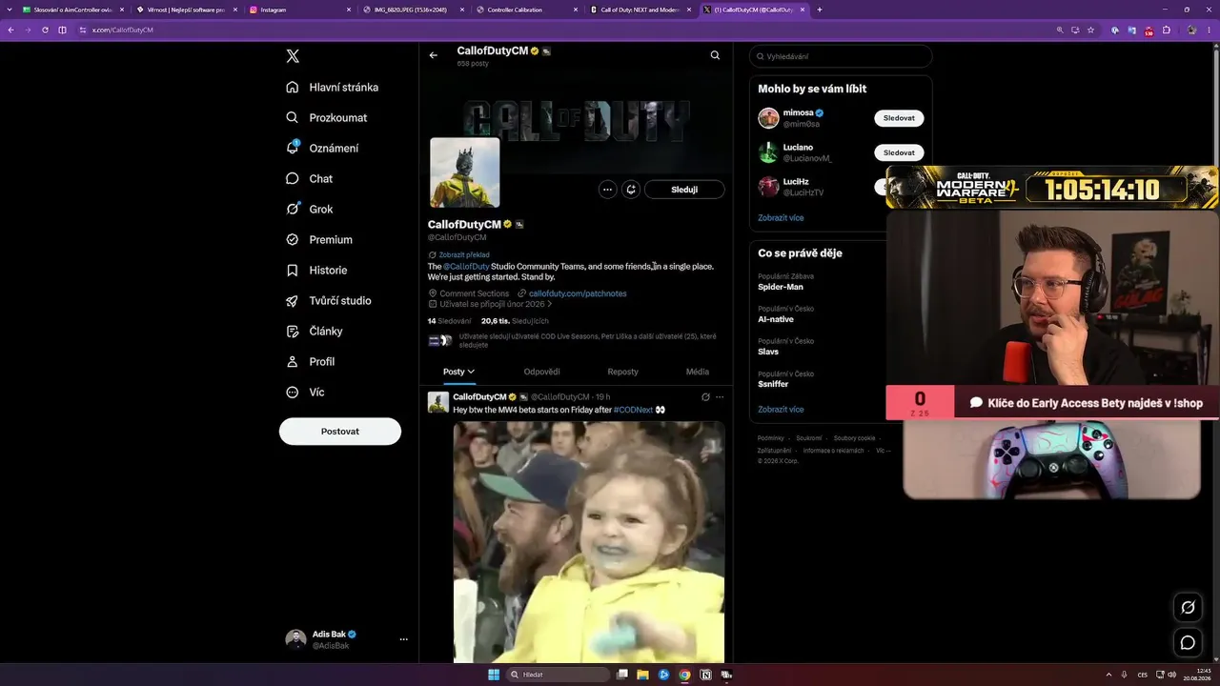This screenshot has width=1220, height=686.
Task: Open Notion from the taskbar
Action: [705, 675]
